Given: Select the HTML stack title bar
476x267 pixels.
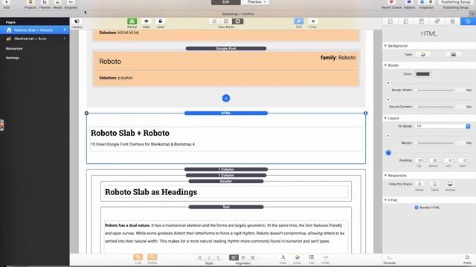Looking at the screenshot, I should click(226, 113).
